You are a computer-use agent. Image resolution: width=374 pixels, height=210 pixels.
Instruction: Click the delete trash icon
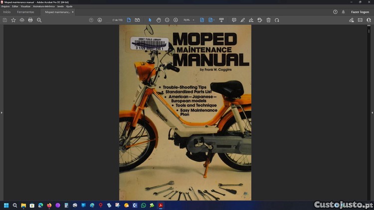click(x=268, y=20)
